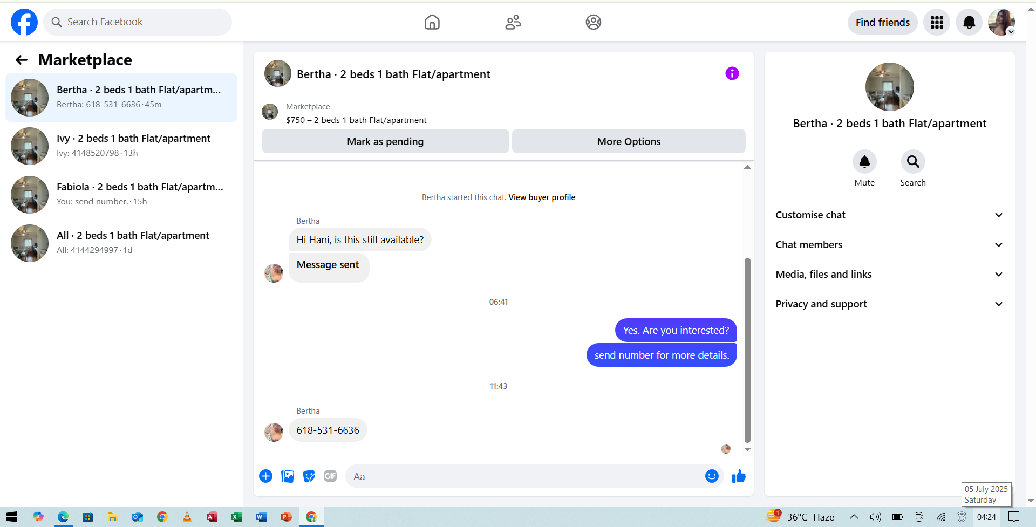Click the Find friends button
The image size is (1036, 527).
click(882, 22)
